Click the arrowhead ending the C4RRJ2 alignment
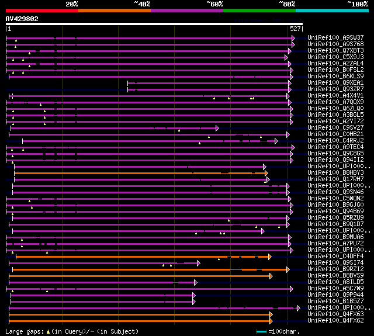 point(276,141)
